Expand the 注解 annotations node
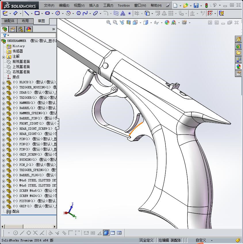Viewport: 243px width, 244px height. [3, 57]
